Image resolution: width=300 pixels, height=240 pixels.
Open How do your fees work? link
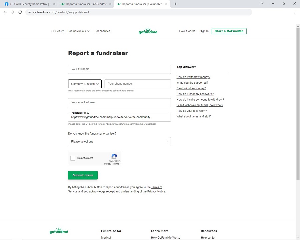tap(192, 111)
